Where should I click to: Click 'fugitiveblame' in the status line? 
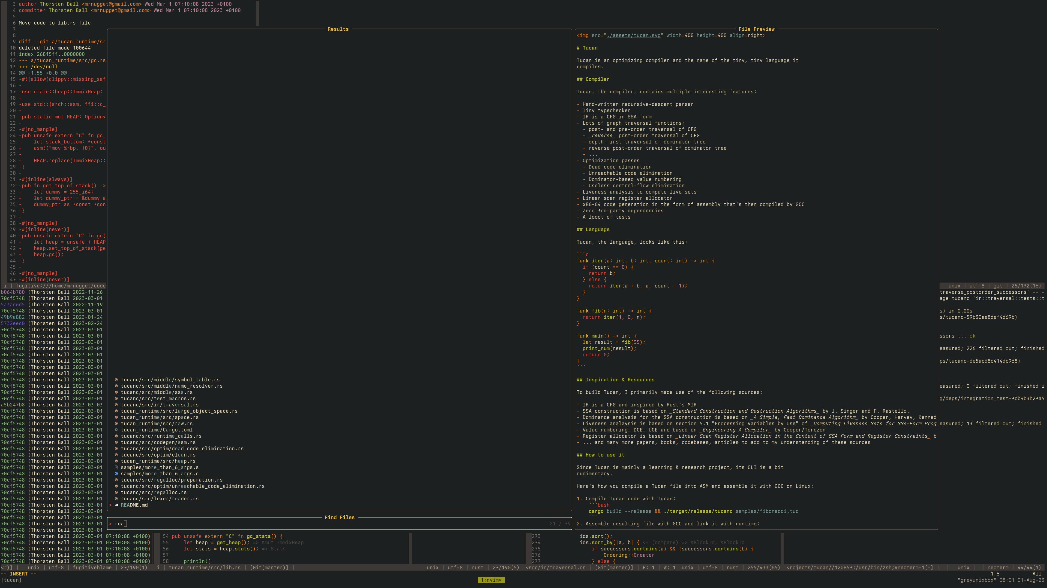point(92,568)
